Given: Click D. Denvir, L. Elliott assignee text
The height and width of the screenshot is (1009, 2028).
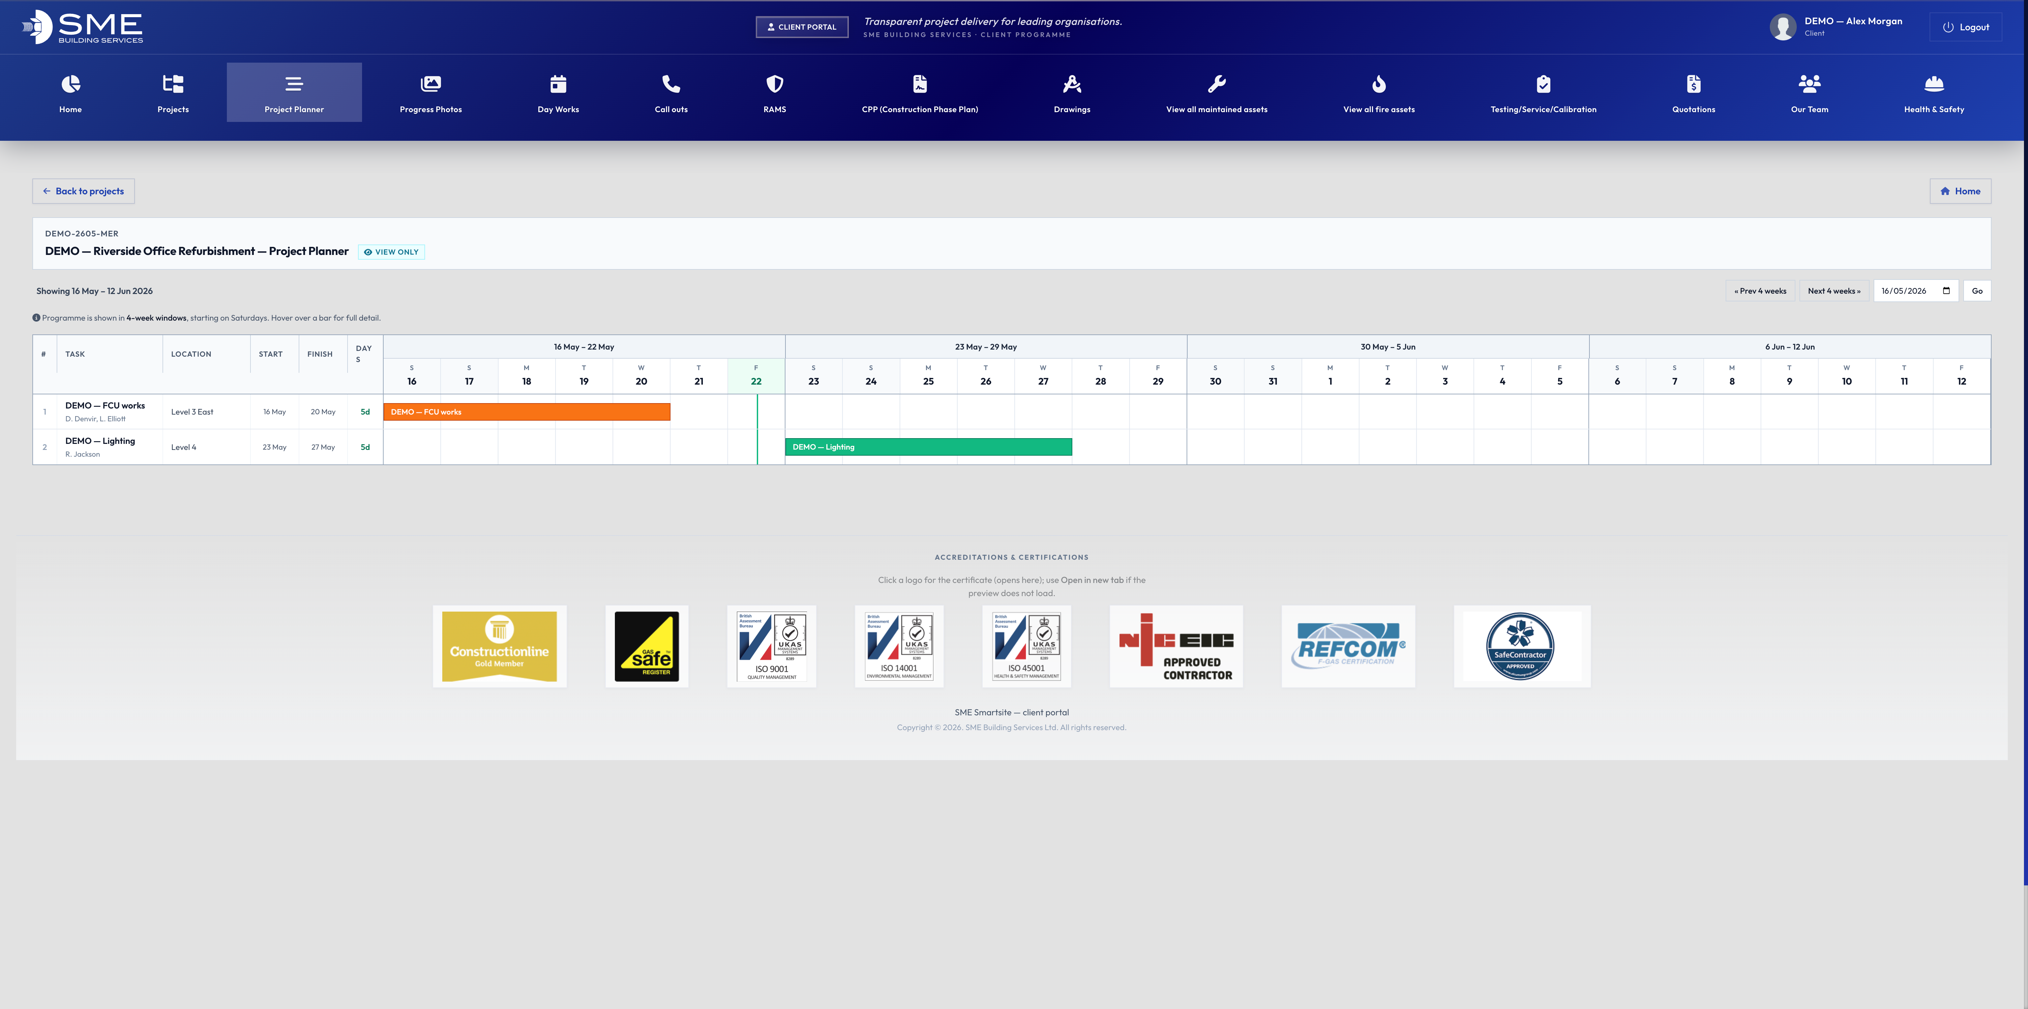Looking at the screenshot, I should point(95,419).
